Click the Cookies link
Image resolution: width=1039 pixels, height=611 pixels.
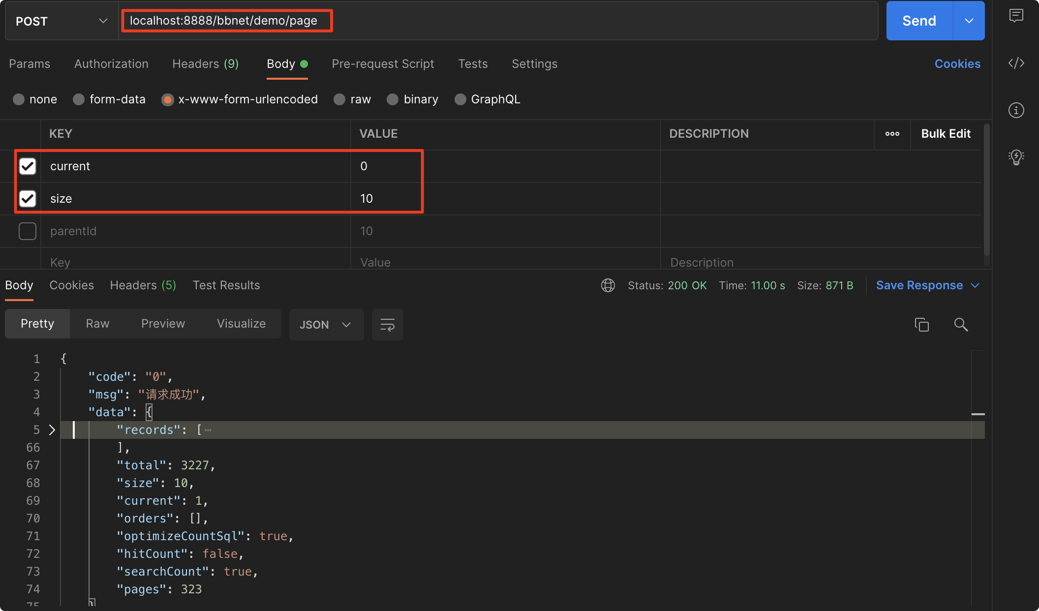pos(957,64)
